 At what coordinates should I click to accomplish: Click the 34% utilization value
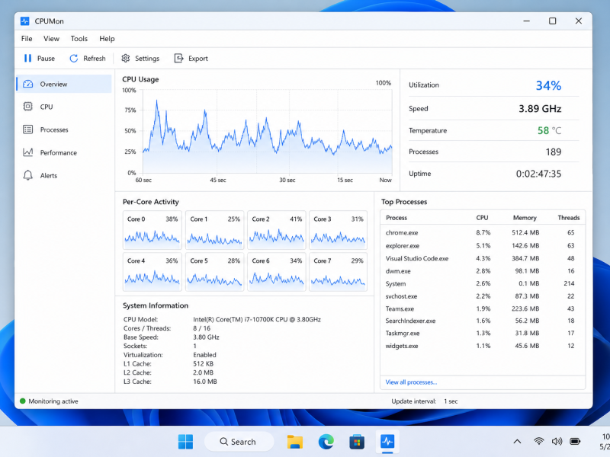pyautogui.click(x=548, y=85)
